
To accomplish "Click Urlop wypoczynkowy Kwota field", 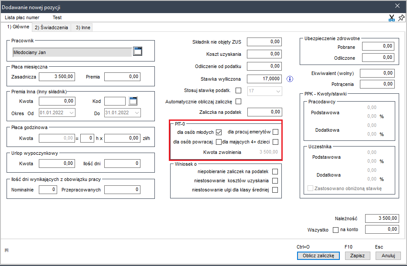I will pyautogui.click(x=57, y=164).
